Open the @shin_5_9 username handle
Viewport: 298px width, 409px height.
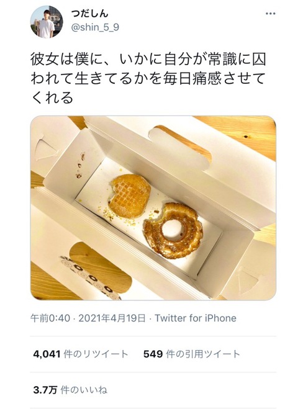coord(95,27)
